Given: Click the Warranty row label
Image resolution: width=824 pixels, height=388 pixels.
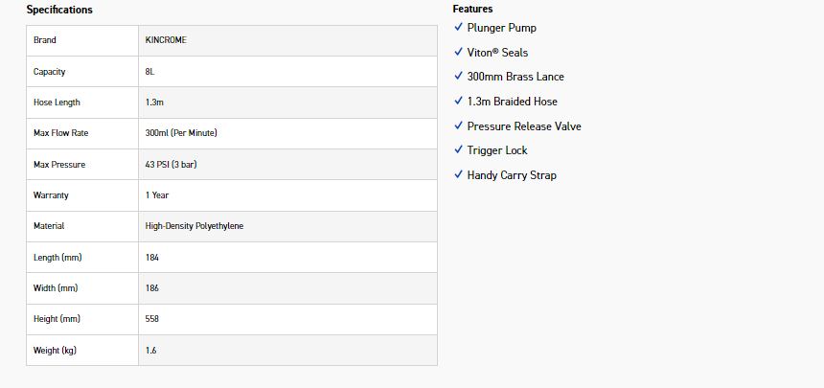Looking at the screenshot, I should 51,195.
